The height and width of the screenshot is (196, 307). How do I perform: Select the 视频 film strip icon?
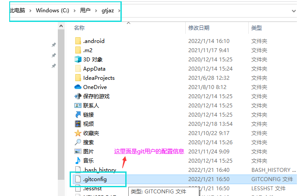(x=78, y=124)
